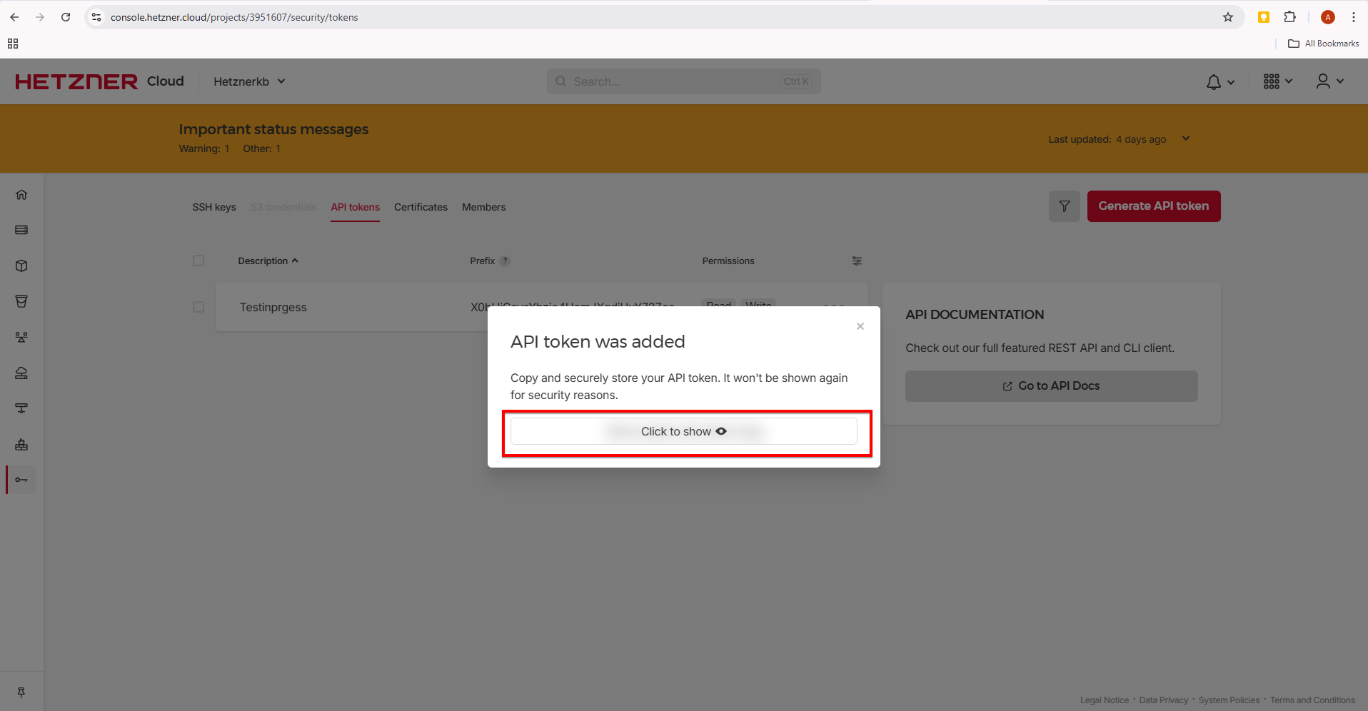Viewport: 1368px width, 711px height.
Task: Open the Firewalls icon in sidebar
Action: [21, 444]
